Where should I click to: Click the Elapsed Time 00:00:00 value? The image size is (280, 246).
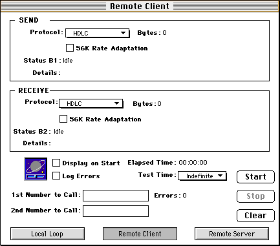point(193,163)
